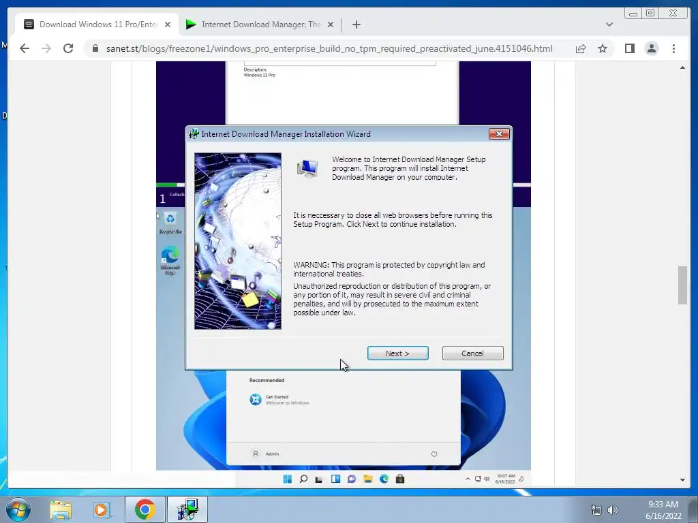Go back to the previous page
This screenshot has width=698, height=523.
25,48
